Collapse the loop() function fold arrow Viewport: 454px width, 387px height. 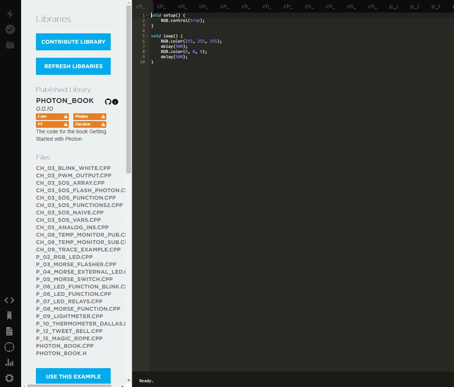click(x=147, y=36)
